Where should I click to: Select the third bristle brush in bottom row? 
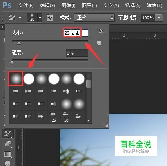tap(41, 116)
